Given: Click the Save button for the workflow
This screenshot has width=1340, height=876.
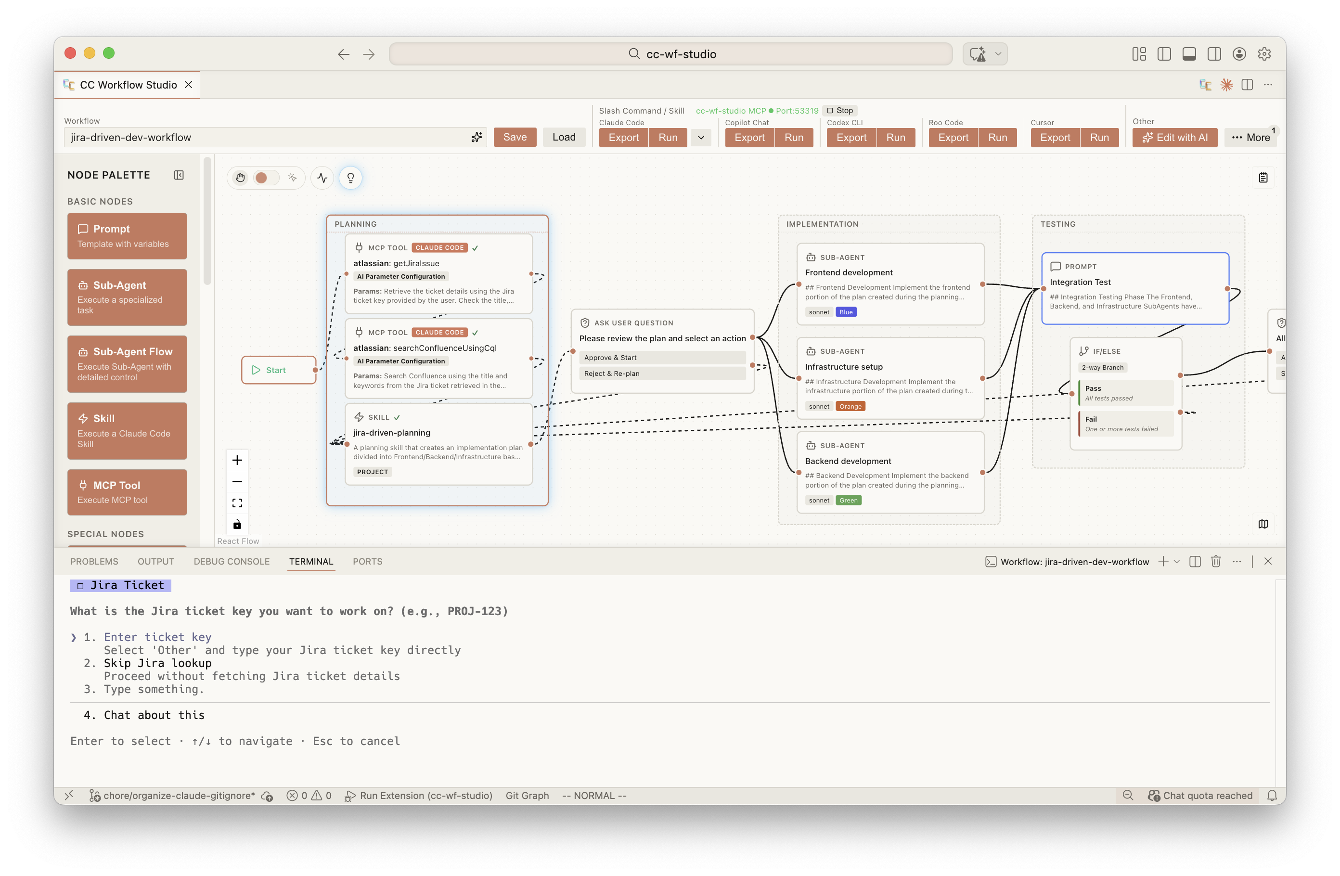Looking at the screenshot, I should coord(514,137).
